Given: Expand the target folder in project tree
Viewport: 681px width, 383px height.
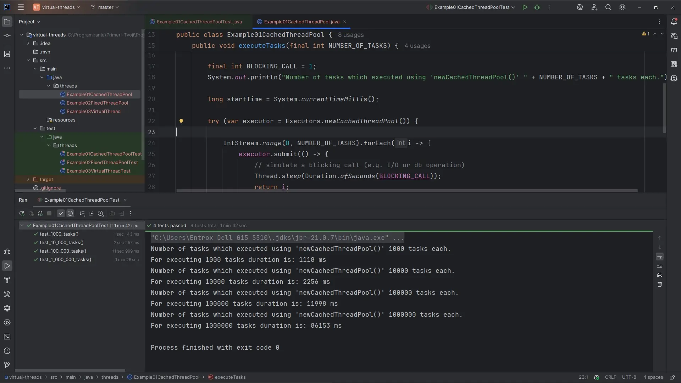Looking at the screenshot, I should [28, 180].
